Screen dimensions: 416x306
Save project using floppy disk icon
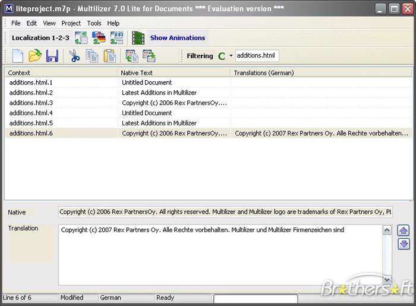(x=52, y=56)
